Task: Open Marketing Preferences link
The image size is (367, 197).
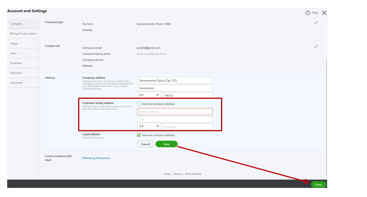Action: pyautogui.click(x=96, y=158)
